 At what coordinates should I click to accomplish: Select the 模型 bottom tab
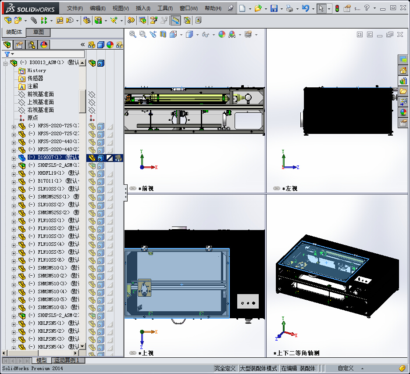[x=42, y=360]
